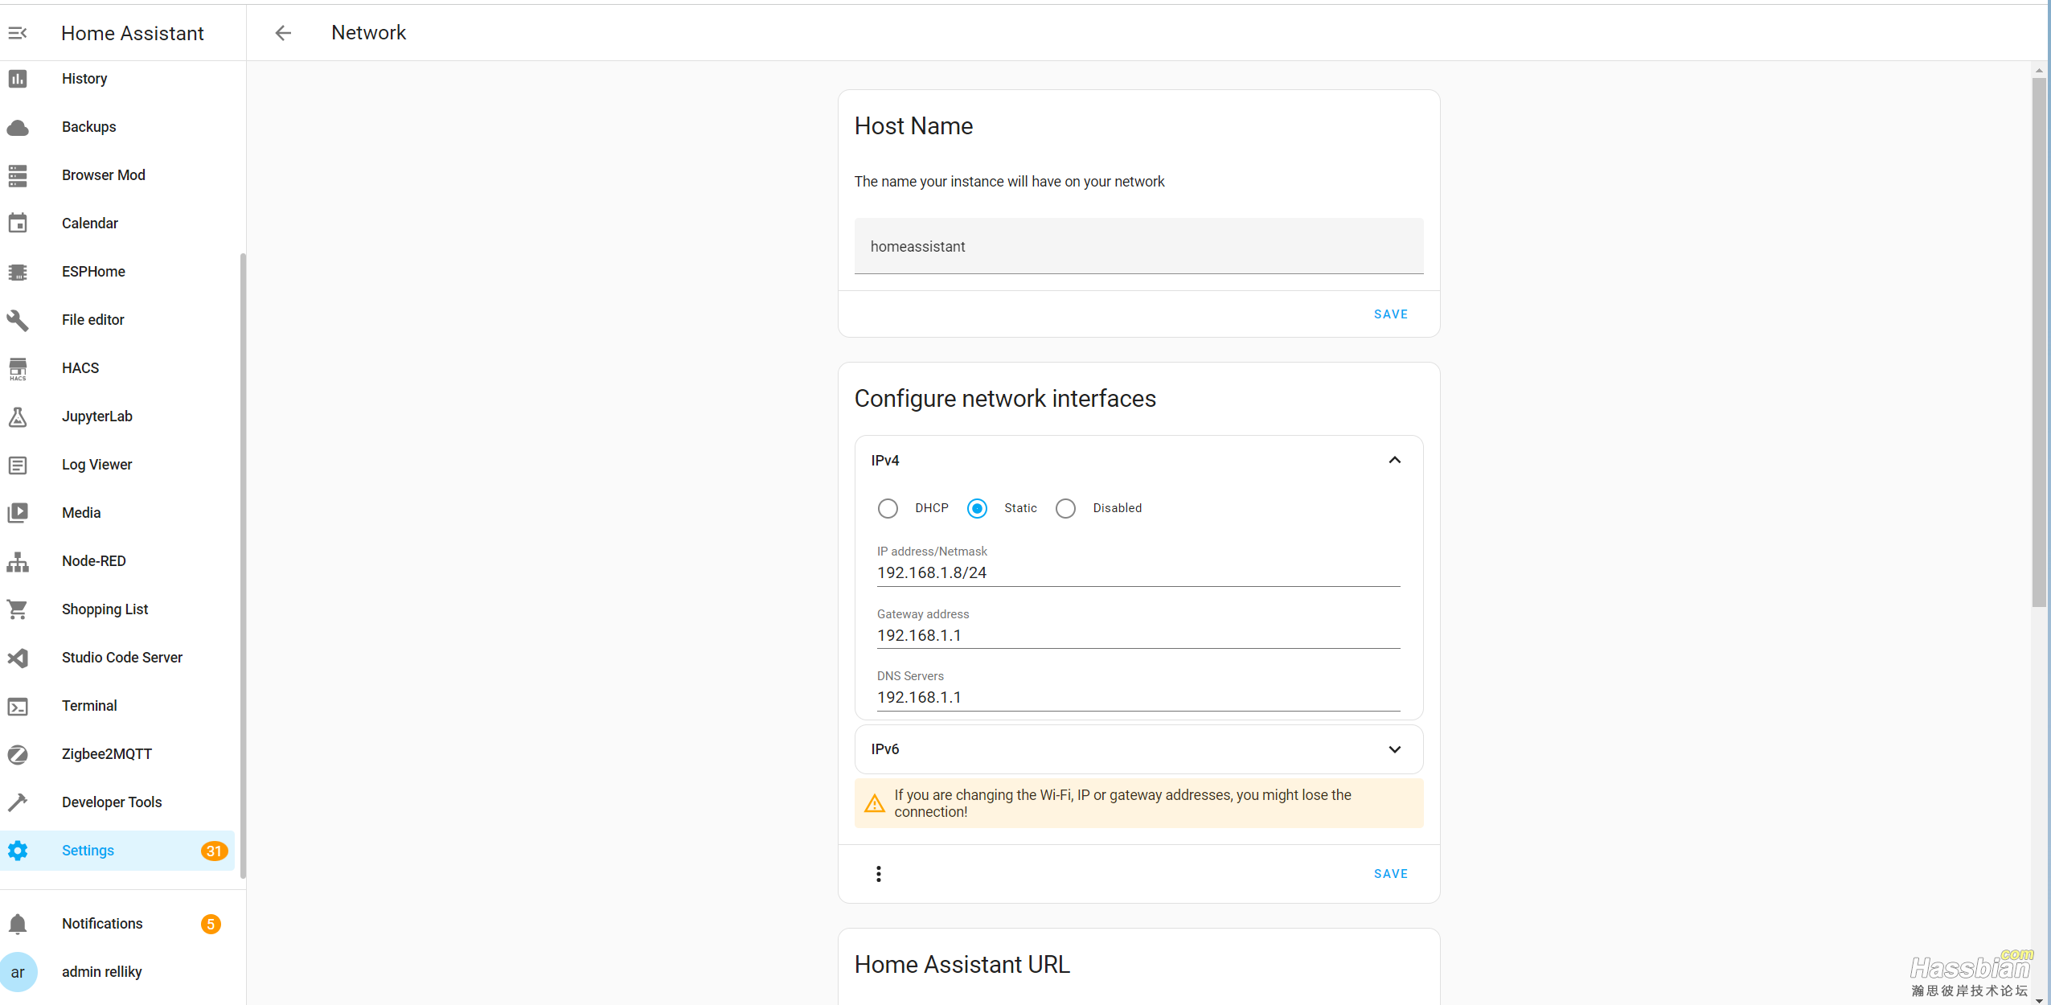Click the Node-RED sitemap icon
The width and height of the screenshot is (2051, 1005).
coord(18,561)
